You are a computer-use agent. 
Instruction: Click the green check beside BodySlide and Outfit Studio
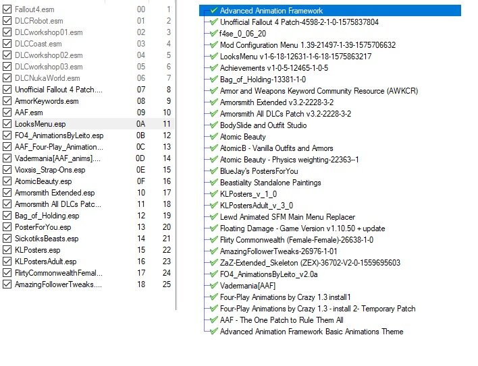tap(214, 125)
